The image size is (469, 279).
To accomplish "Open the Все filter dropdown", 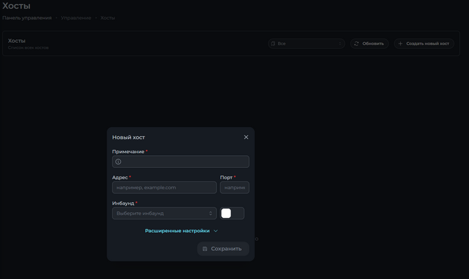I will click(307, 43).
